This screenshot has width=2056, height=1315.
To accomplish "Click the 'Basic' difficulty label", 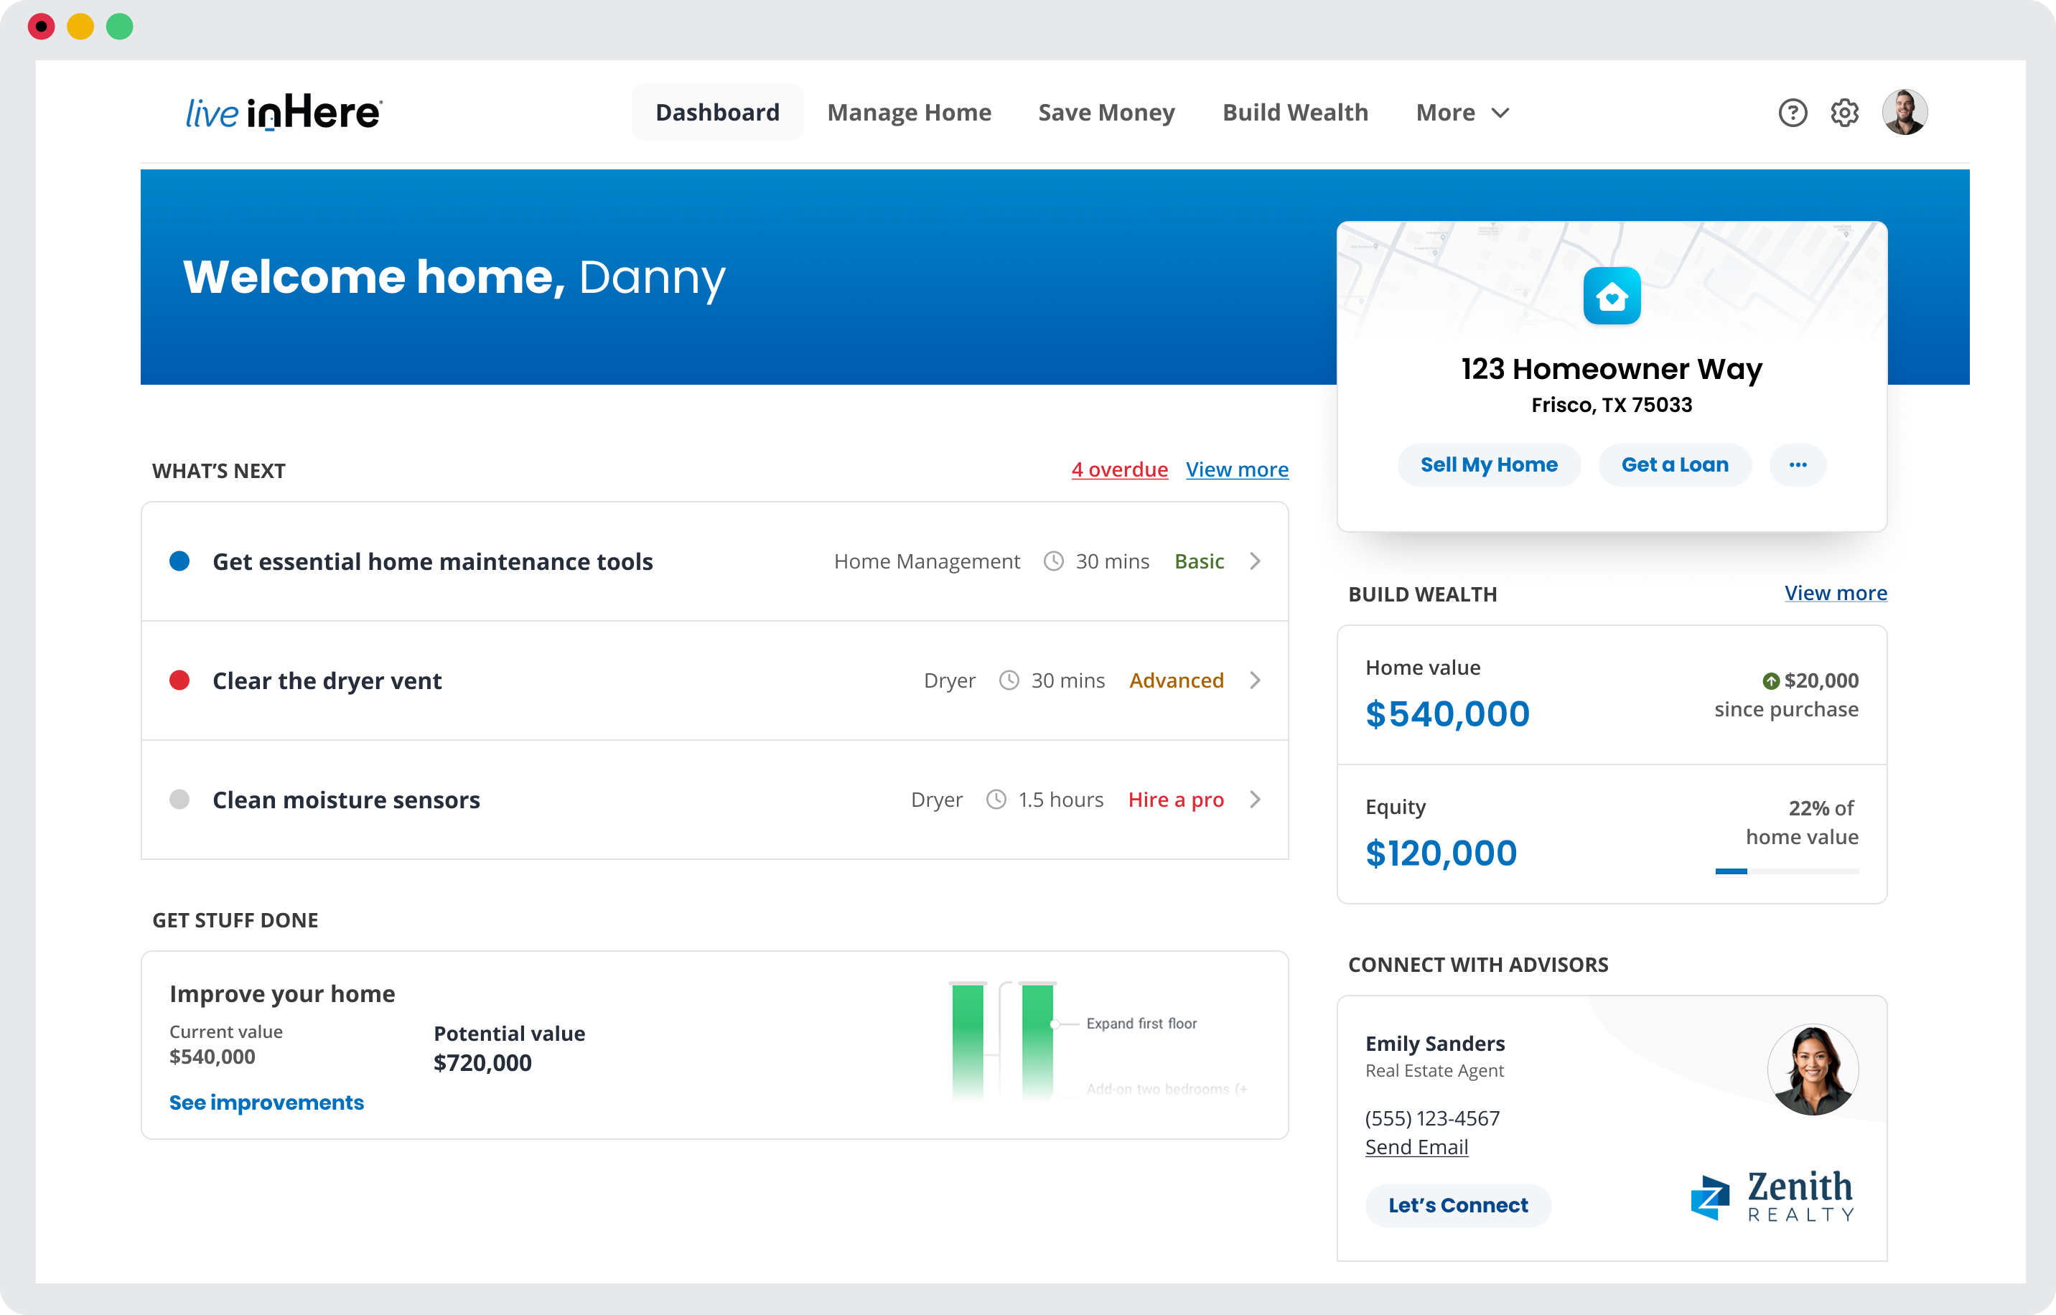I will click(x=1199, y=561).
